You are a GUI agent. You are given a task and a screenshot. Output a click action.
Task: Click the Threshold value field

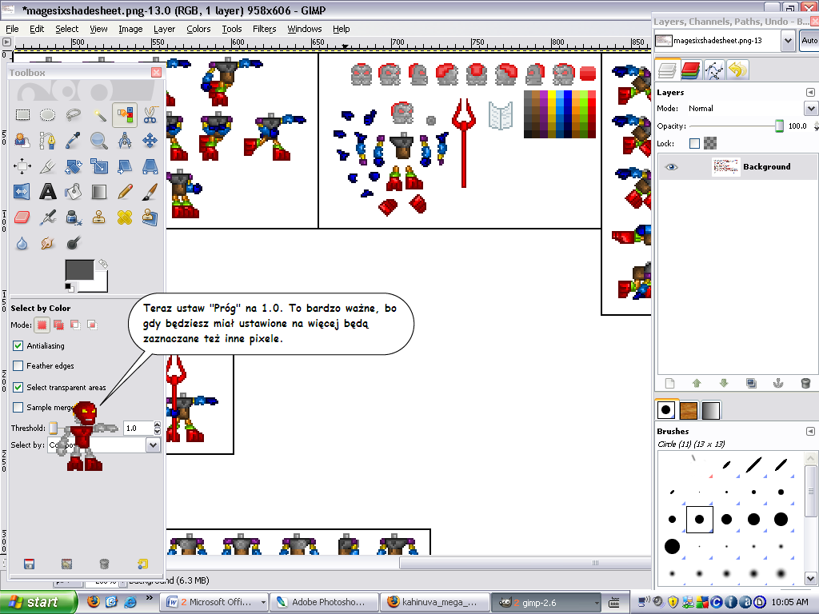point(138,429)
